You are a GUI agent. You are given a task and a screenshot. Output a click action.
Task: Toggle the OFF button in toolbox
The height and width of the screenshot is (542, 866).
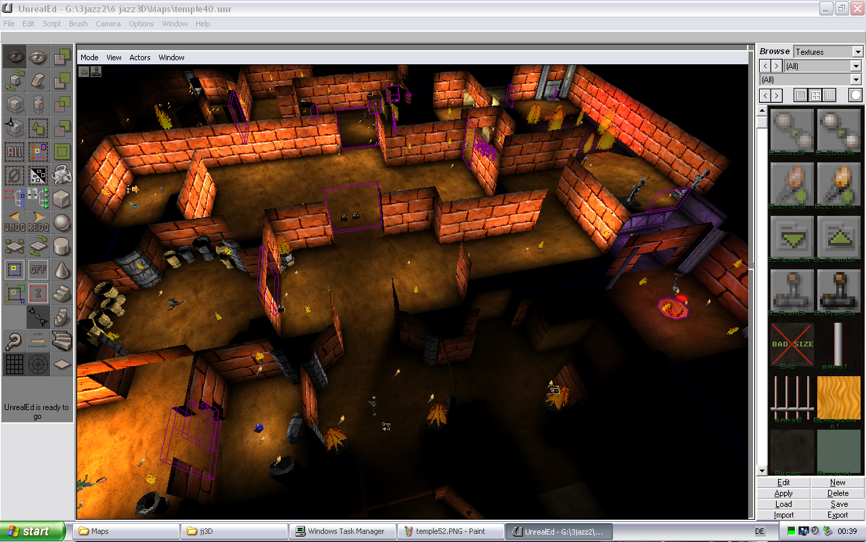(x=39, y=270)
